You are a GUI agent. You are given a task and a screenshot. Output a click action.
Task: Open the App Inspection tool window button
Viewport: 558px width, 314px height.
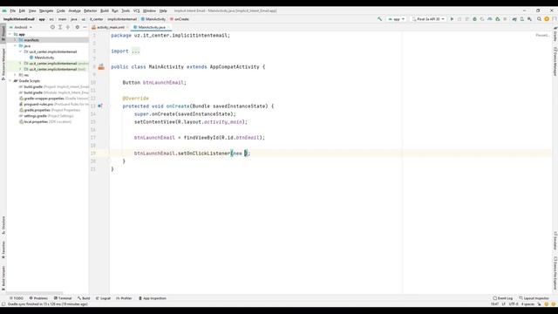click(x=153, y=298)
